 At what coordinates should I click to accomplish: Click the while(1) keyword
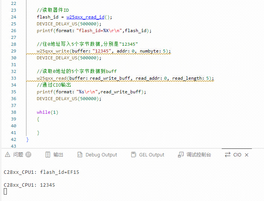pyautogui.click(x=48, y=112)
